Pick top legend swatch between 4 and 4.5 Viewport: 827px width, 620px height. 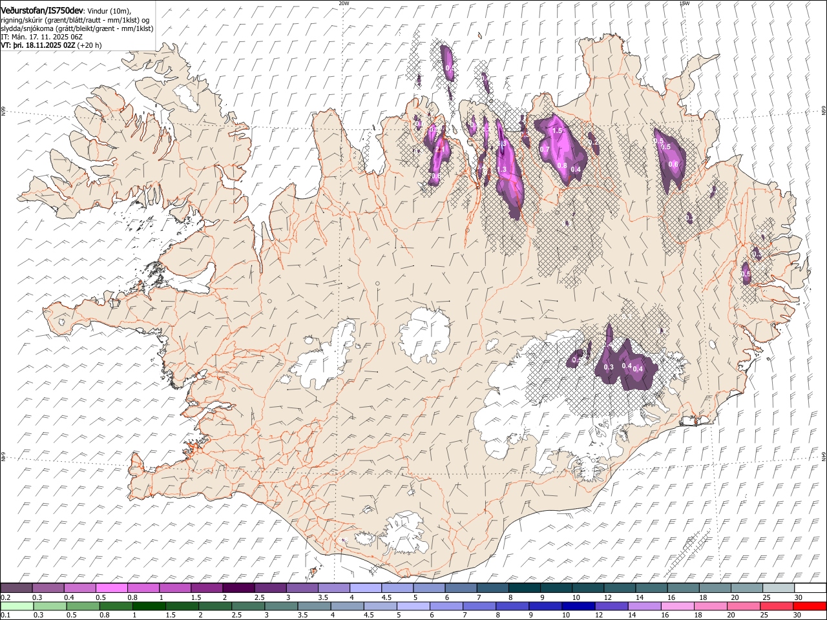pyautogui.click(x=366, y=588)
